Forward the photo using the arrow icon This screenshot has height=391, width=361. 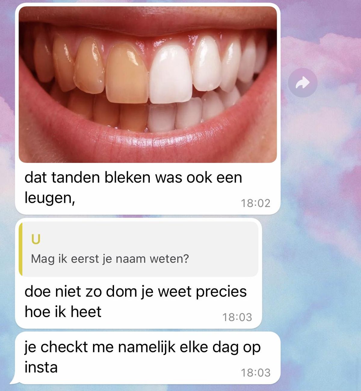(303, 83)
